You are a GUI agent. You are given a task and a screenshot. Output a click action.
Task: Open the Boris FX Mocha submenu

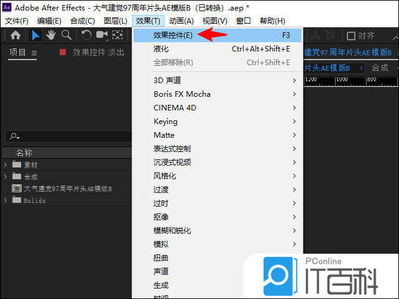(x=218, y=94)
